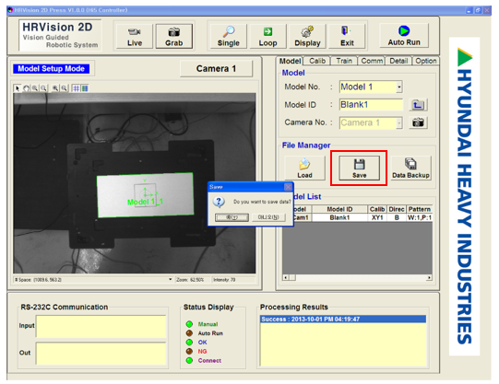The image size is (499, 384).
Task: Run a Single inspection
Action: pyautogui.click(x=228, y=36)
